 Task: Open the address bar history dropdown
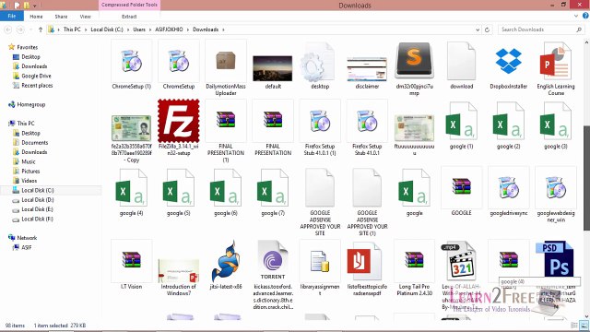point(478,30)
